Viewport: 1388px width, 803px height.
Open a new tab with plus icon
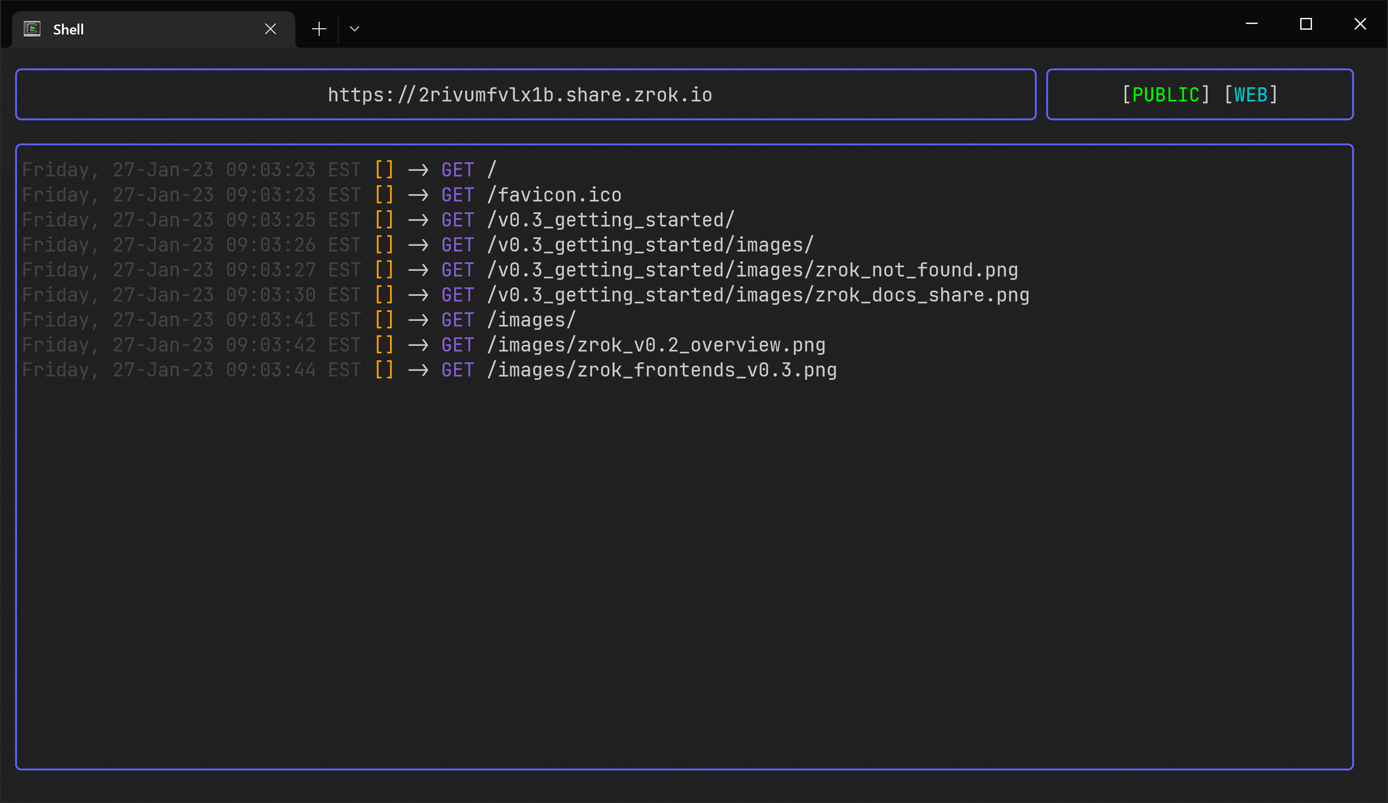point(319,29)
